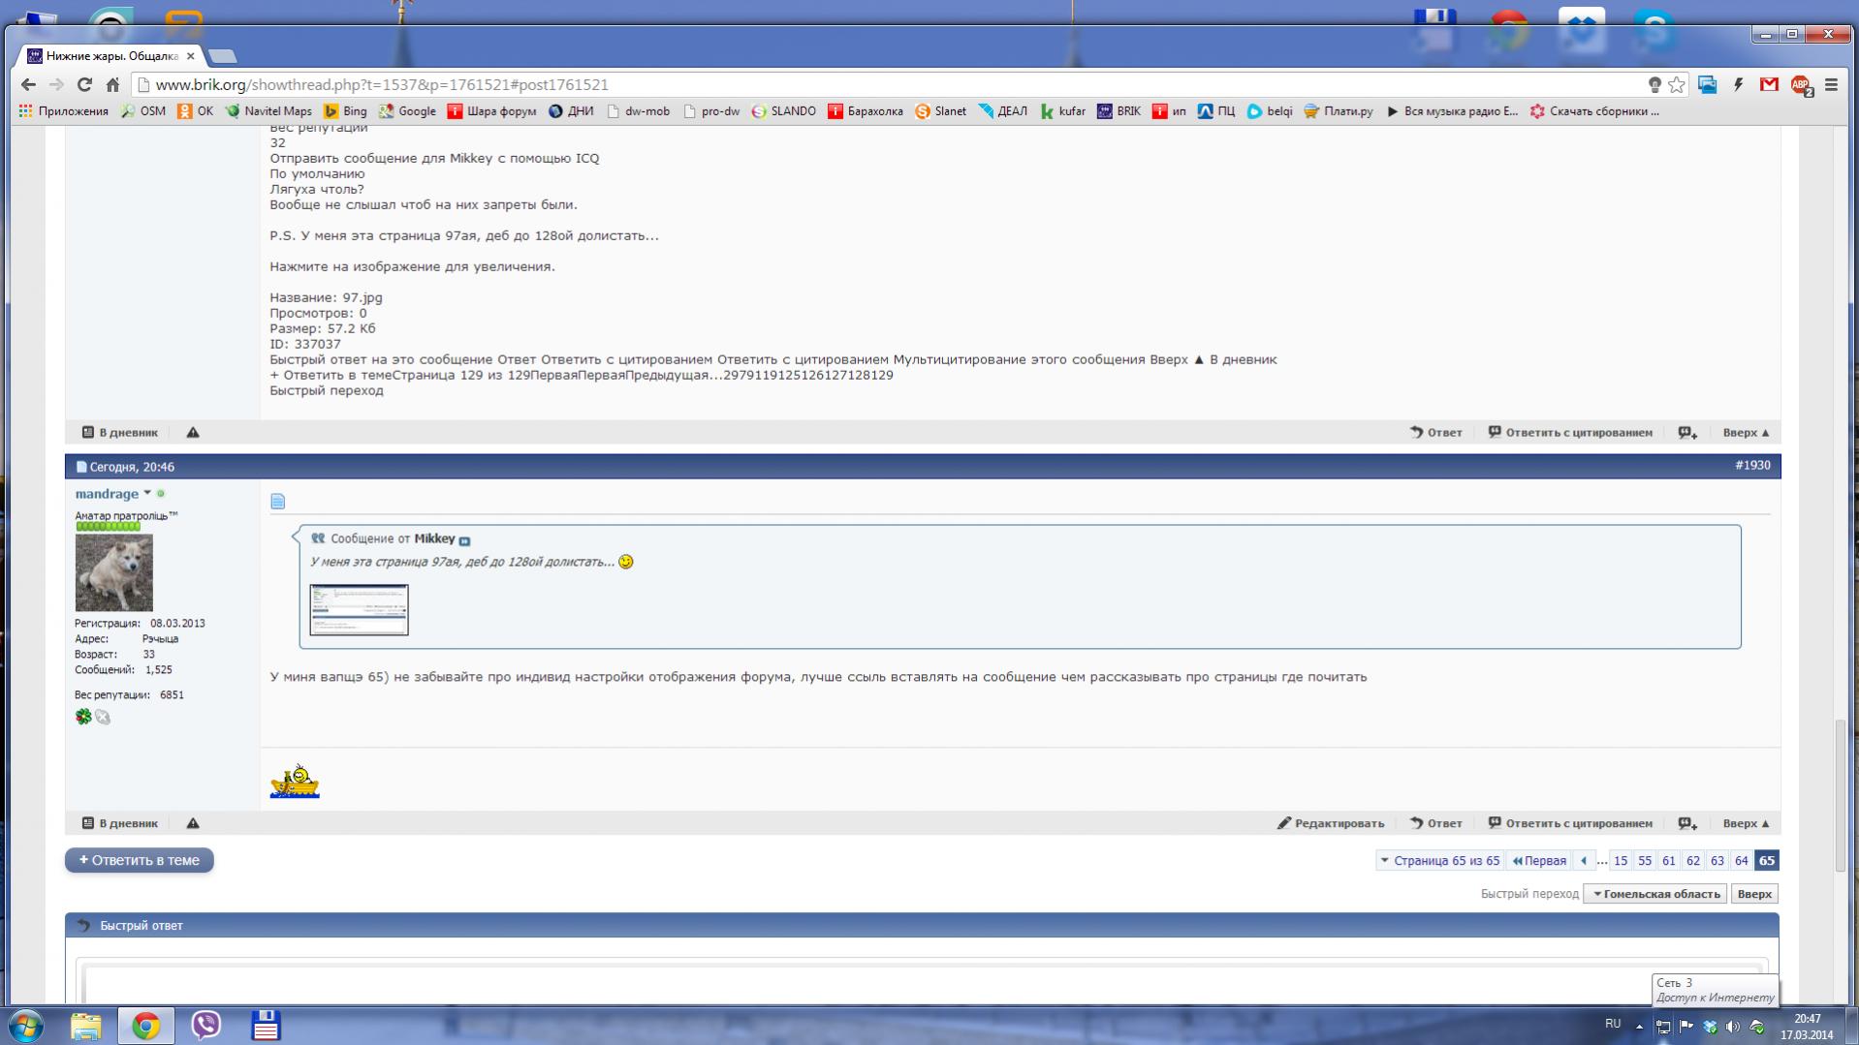
Task: Bookmark this page with the star icon
Action: (1677, 85)
